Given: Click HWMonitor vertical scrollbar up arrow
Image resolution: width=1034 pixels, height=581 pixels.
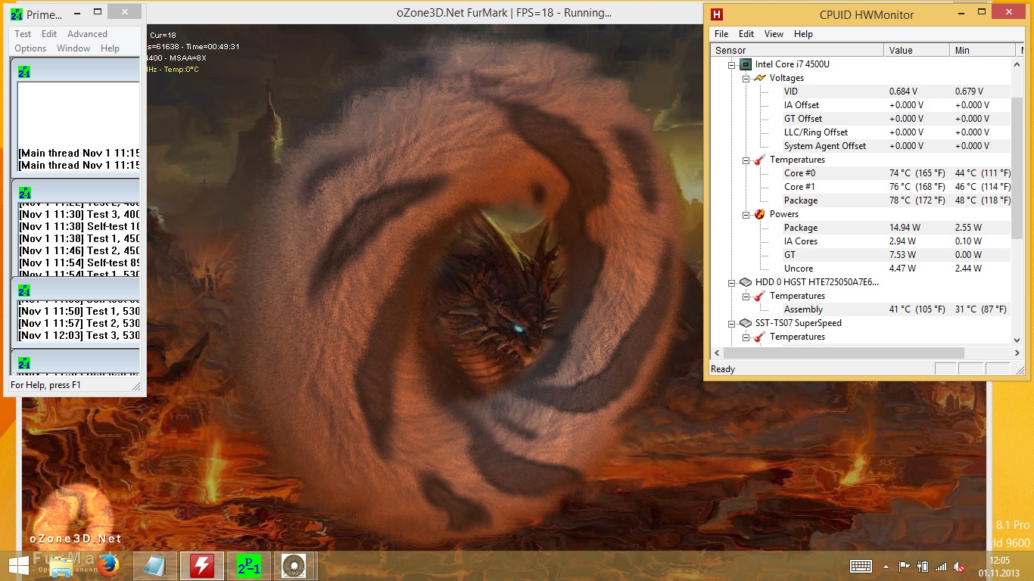Looking at the screenshot, I should point(1017,64).
